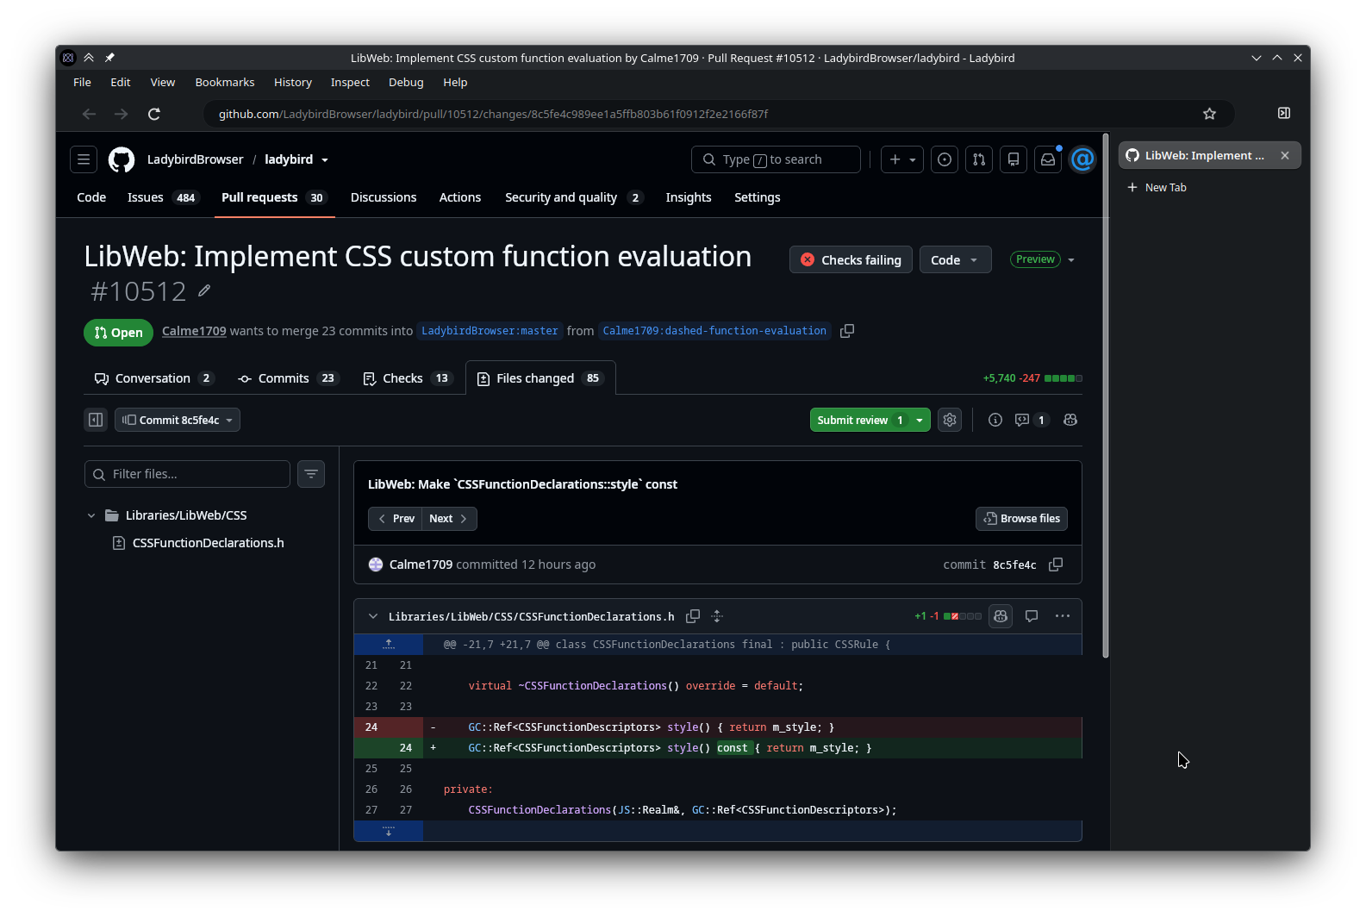Expand diff lines downward below line 27
The image size is (1366, 917).
point(389,831)
